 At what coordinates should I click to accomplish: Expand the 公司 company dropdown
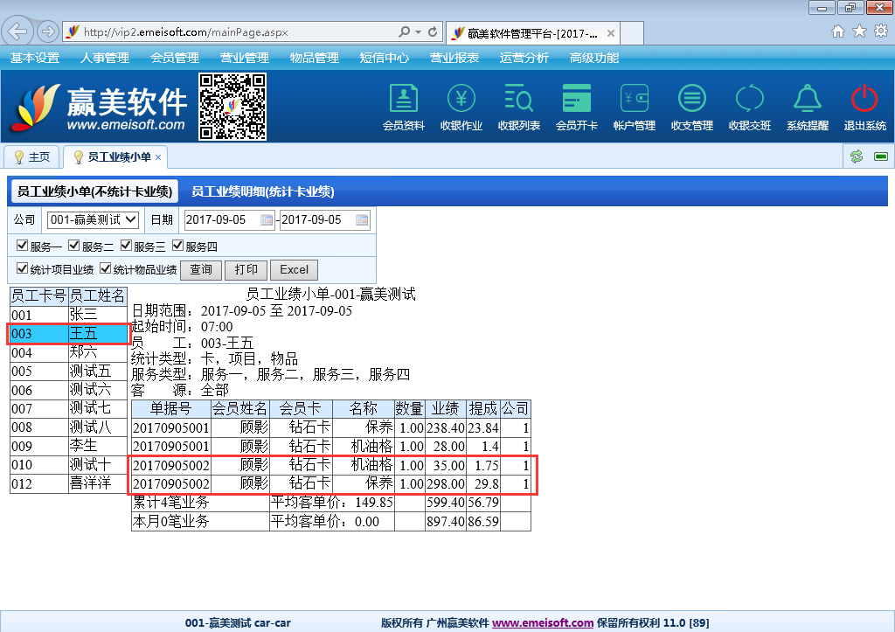(x=93, y=219)
